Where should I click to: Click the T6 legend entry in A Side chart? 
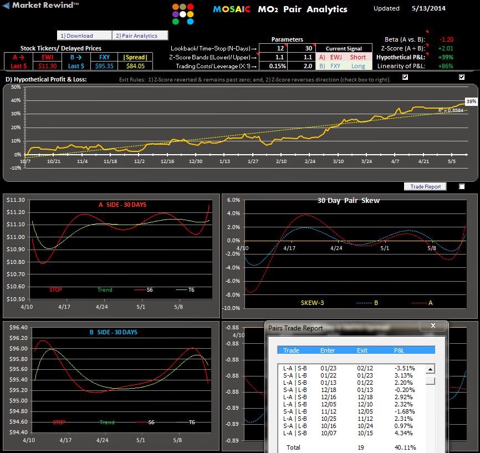pyautogui.click(x=186, y=290)
